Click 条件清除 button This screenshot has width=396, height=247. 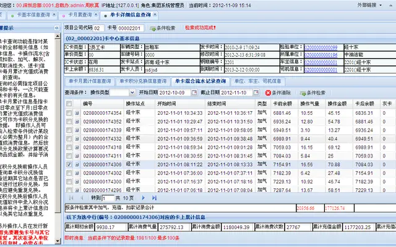point(278,93)
